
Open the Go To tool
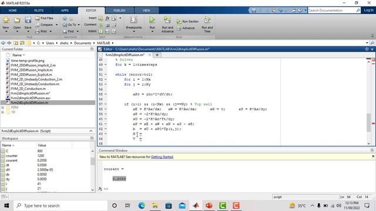[x=69, y=25]
